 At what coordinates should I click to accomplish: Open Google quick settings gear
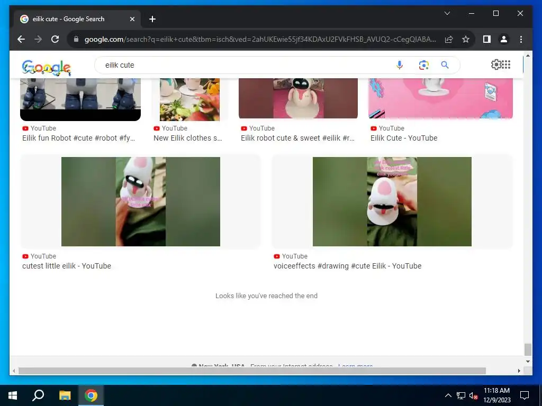click(496, 64)
